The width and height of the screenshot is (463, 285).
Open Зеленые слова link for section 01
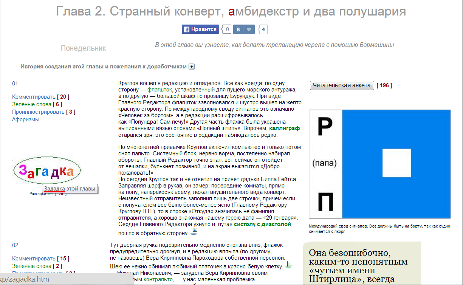click(x=31, y=104)
